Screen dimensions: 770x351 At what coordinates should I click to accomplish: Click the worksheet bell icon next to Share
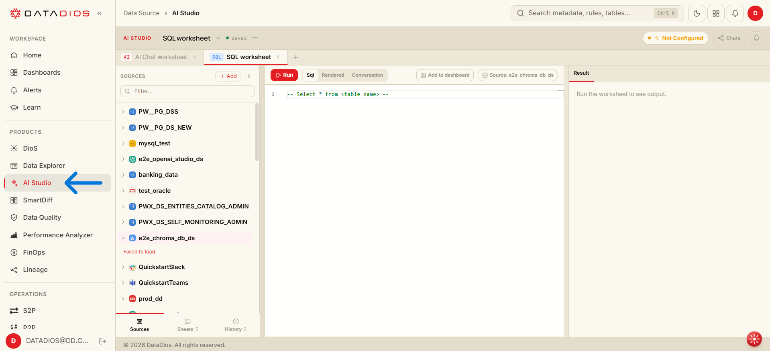pyautogui.click(x=756, y=38)
